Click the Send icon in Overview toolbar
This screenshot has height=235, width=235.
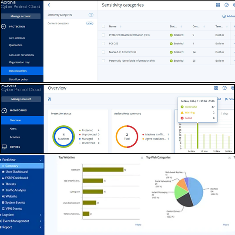pos(226,99)
